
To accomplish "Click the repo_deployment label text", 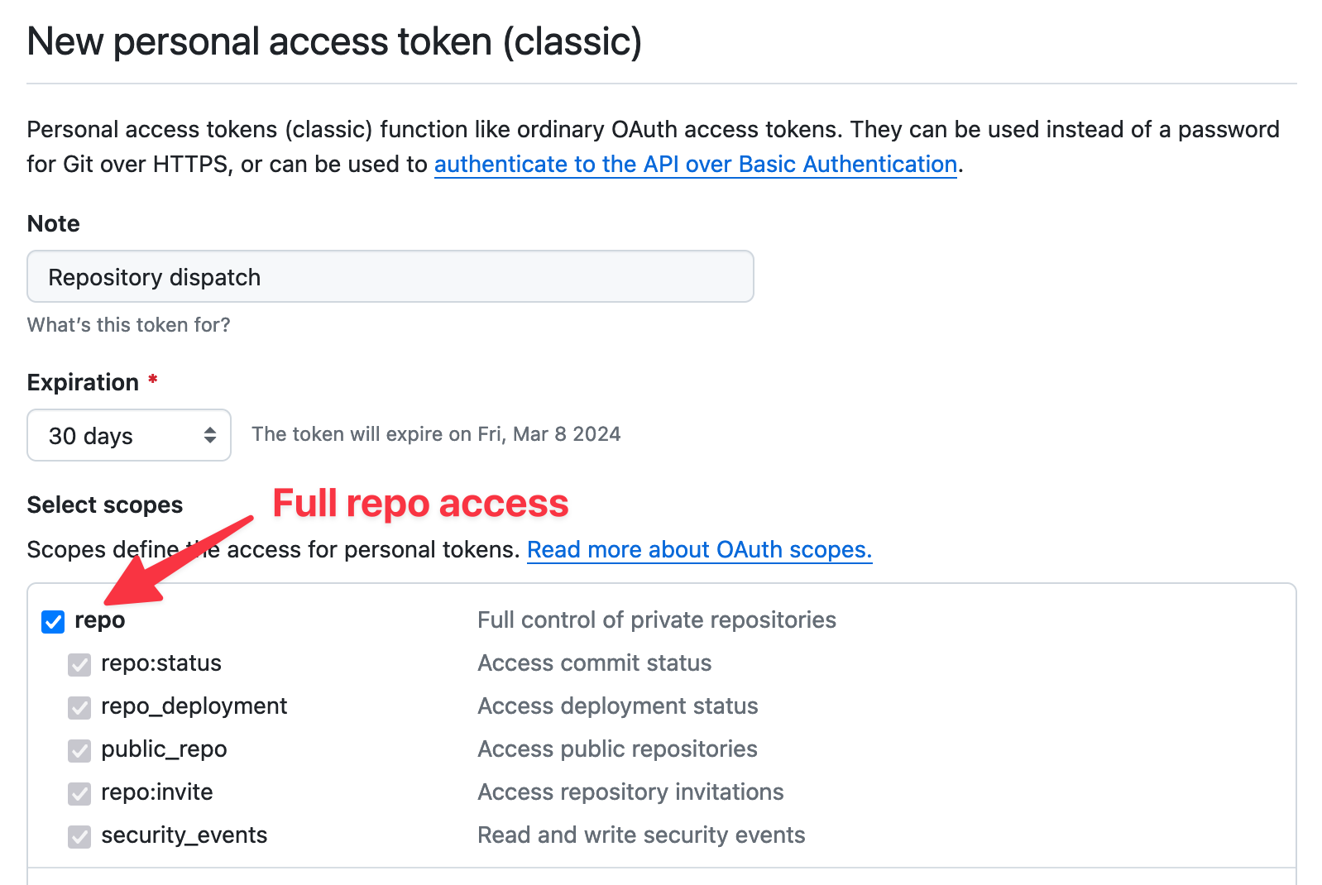I will tap(194, 706).
